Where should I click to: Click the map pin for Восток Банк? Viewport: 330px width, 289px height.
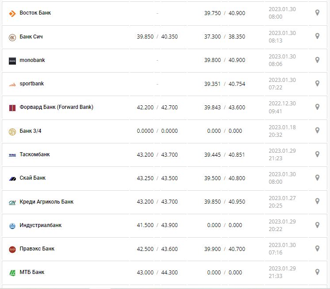(317, 13)
